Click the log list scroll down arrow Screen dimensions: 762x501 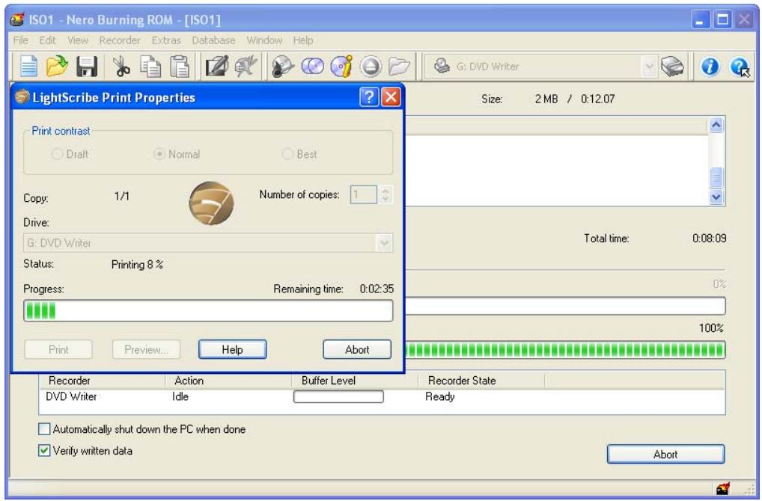click(x=716, y=197)
